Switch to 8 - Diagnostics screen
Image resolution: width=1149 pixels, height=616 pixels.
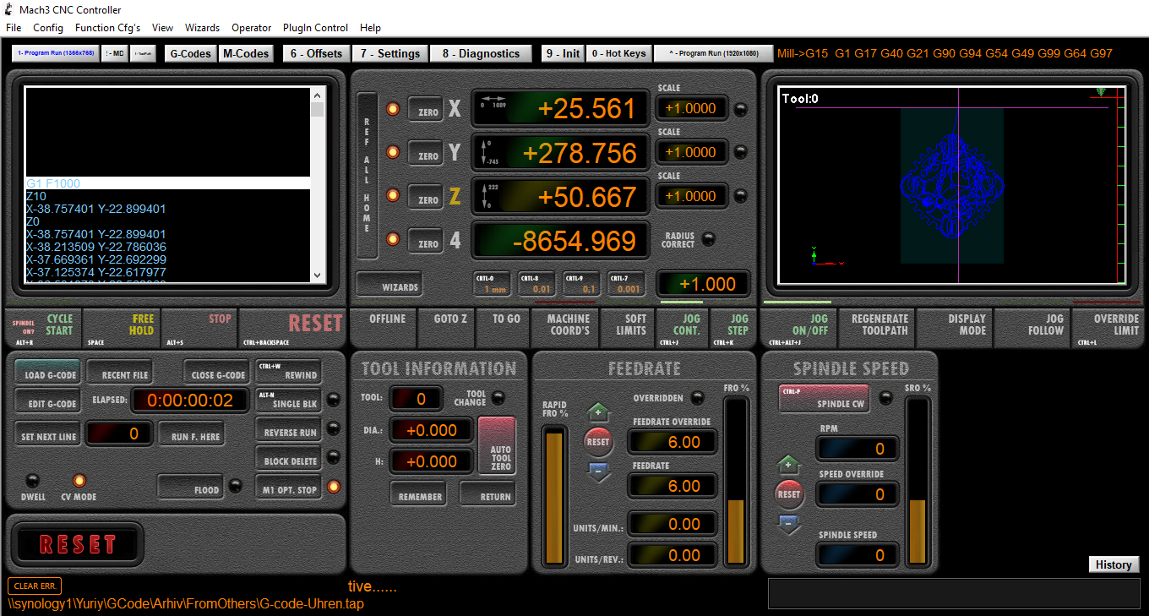(x=481, y=53)
